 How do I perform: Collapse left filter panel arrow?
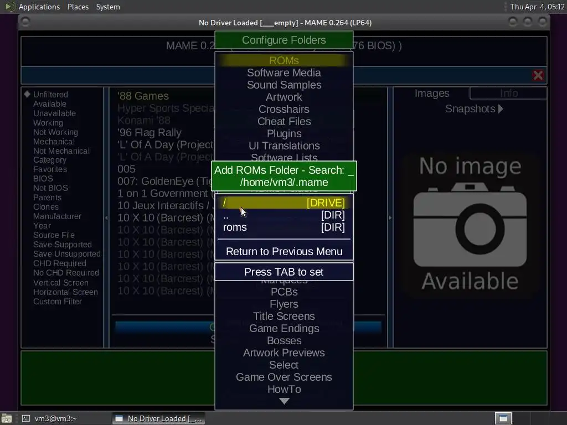106,217
